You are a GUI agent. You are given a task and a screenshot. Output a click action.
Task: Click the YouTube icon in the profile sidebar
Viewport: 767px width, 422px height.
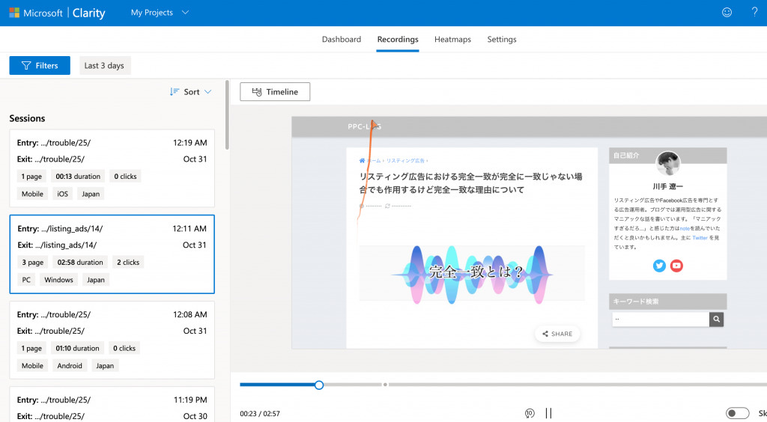click(x=676, y=266)
